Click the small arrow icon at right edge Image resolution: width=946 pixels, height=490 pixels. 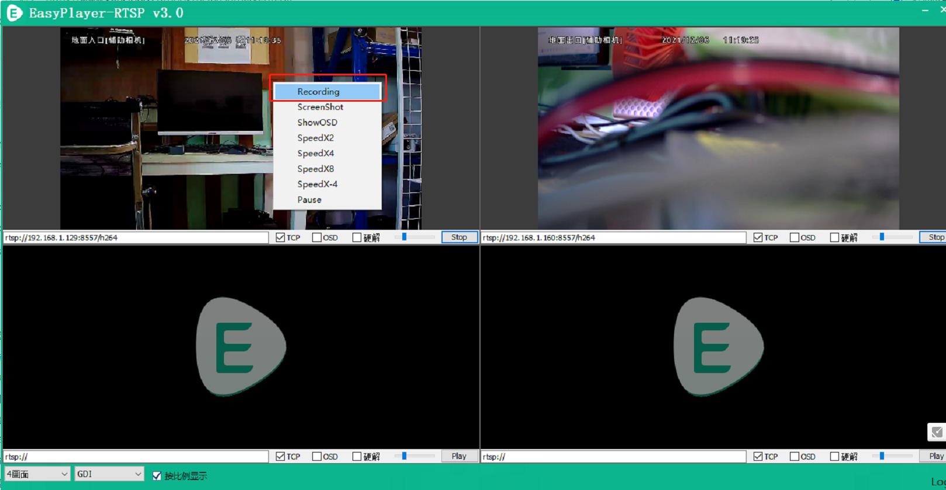tap(937, 432)
